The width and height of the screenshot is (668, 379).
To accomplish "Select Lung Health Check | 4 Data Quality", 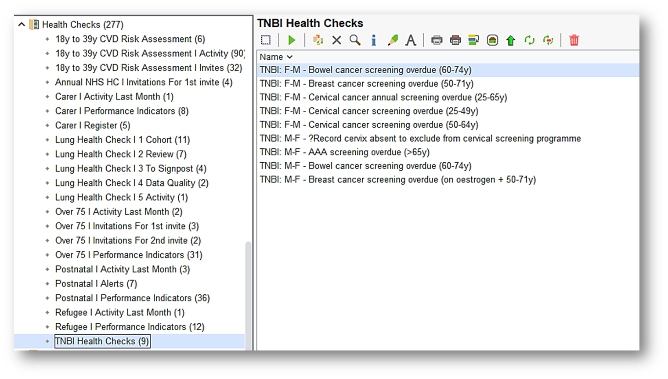I will coord(132,183).
